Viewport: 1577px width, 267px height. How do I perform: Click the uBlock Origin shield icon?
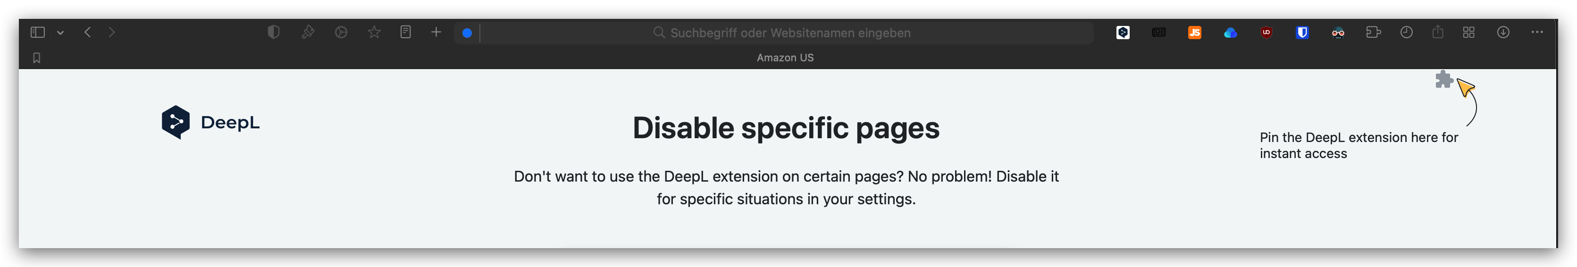1267,33
